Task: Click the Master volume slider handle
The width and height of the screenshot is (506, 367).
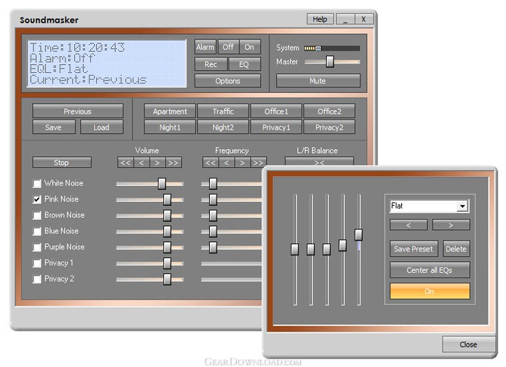Action: (x=330, y=62)
